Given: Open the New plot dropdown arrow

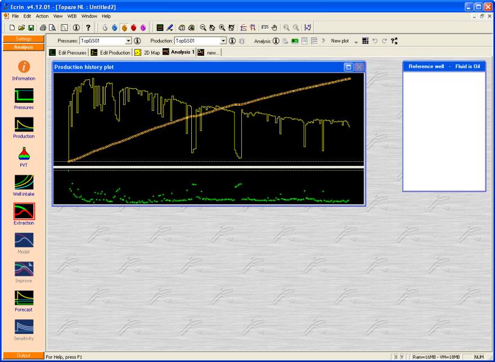Looking at the screenshot, I should pyautogui.click(x=356, y=42).
